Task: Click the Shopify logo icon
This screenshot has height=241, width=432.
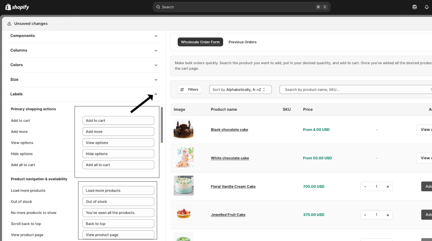Action: 8,7
